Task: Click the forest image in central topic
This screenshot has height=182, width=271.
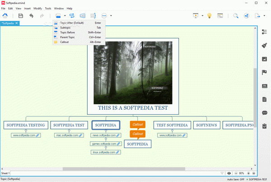Action: pos(133,73)
